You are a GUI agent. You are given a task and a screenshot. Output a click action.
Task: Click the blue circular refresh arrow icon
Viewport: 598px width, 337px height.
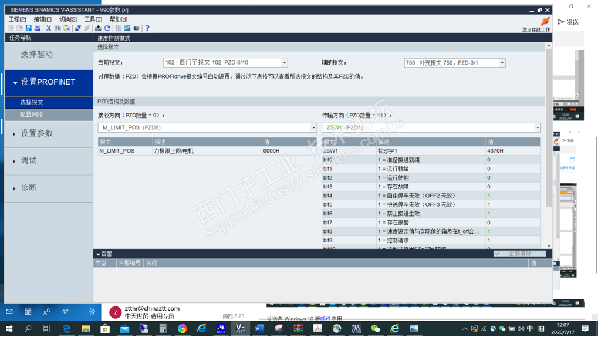click(x=107, y=28)
